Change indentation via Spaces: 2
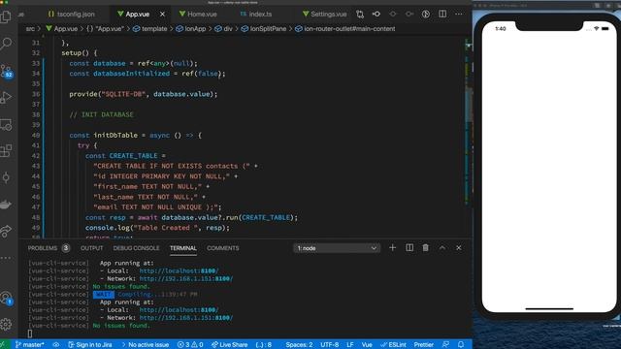This screenshot has width=621, height=349. click(x=299, y=345)
